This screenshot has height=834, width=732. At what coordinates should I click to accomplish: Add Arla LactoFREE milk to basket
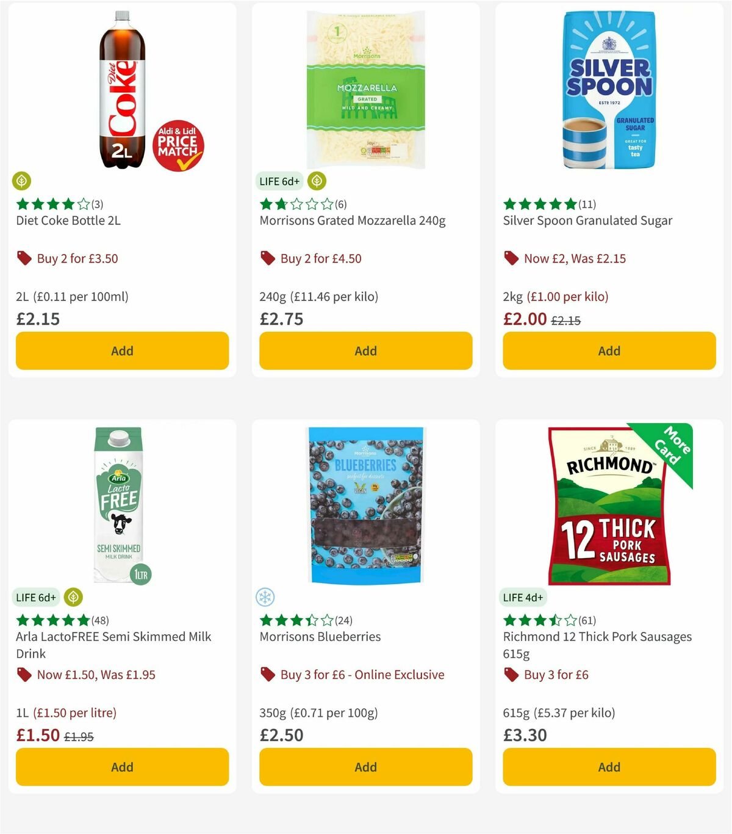(x=122, y=767)
